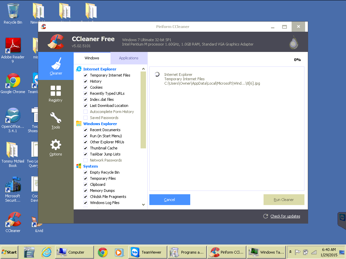This screenshot has height=259, width=346.
Task: Open Tommy McNeil Book folder
Action: [13, 154]
